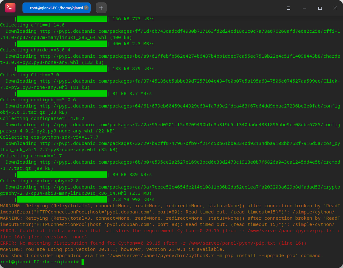The width and height of the screenshot is (343, 268).
Task: Open the hamburger main menu
Action: point(289,8)
